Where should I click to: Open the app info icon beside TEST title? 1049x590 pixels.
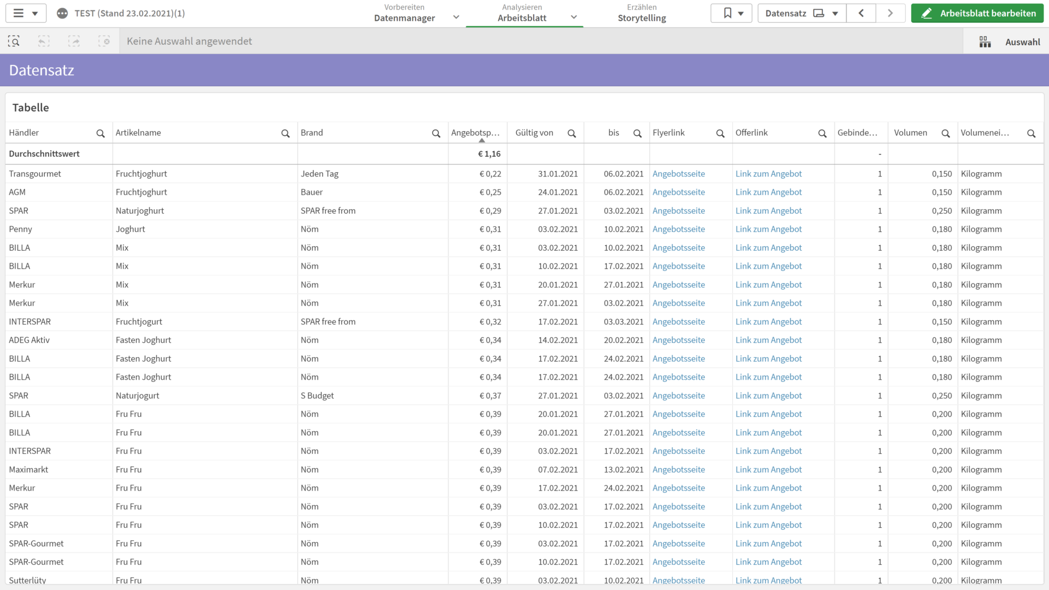(x=62, y=13)
